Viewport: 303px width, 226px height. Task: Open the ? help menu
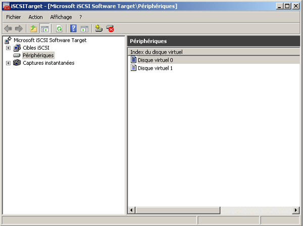pyautogui.click(x=81, y=17)
